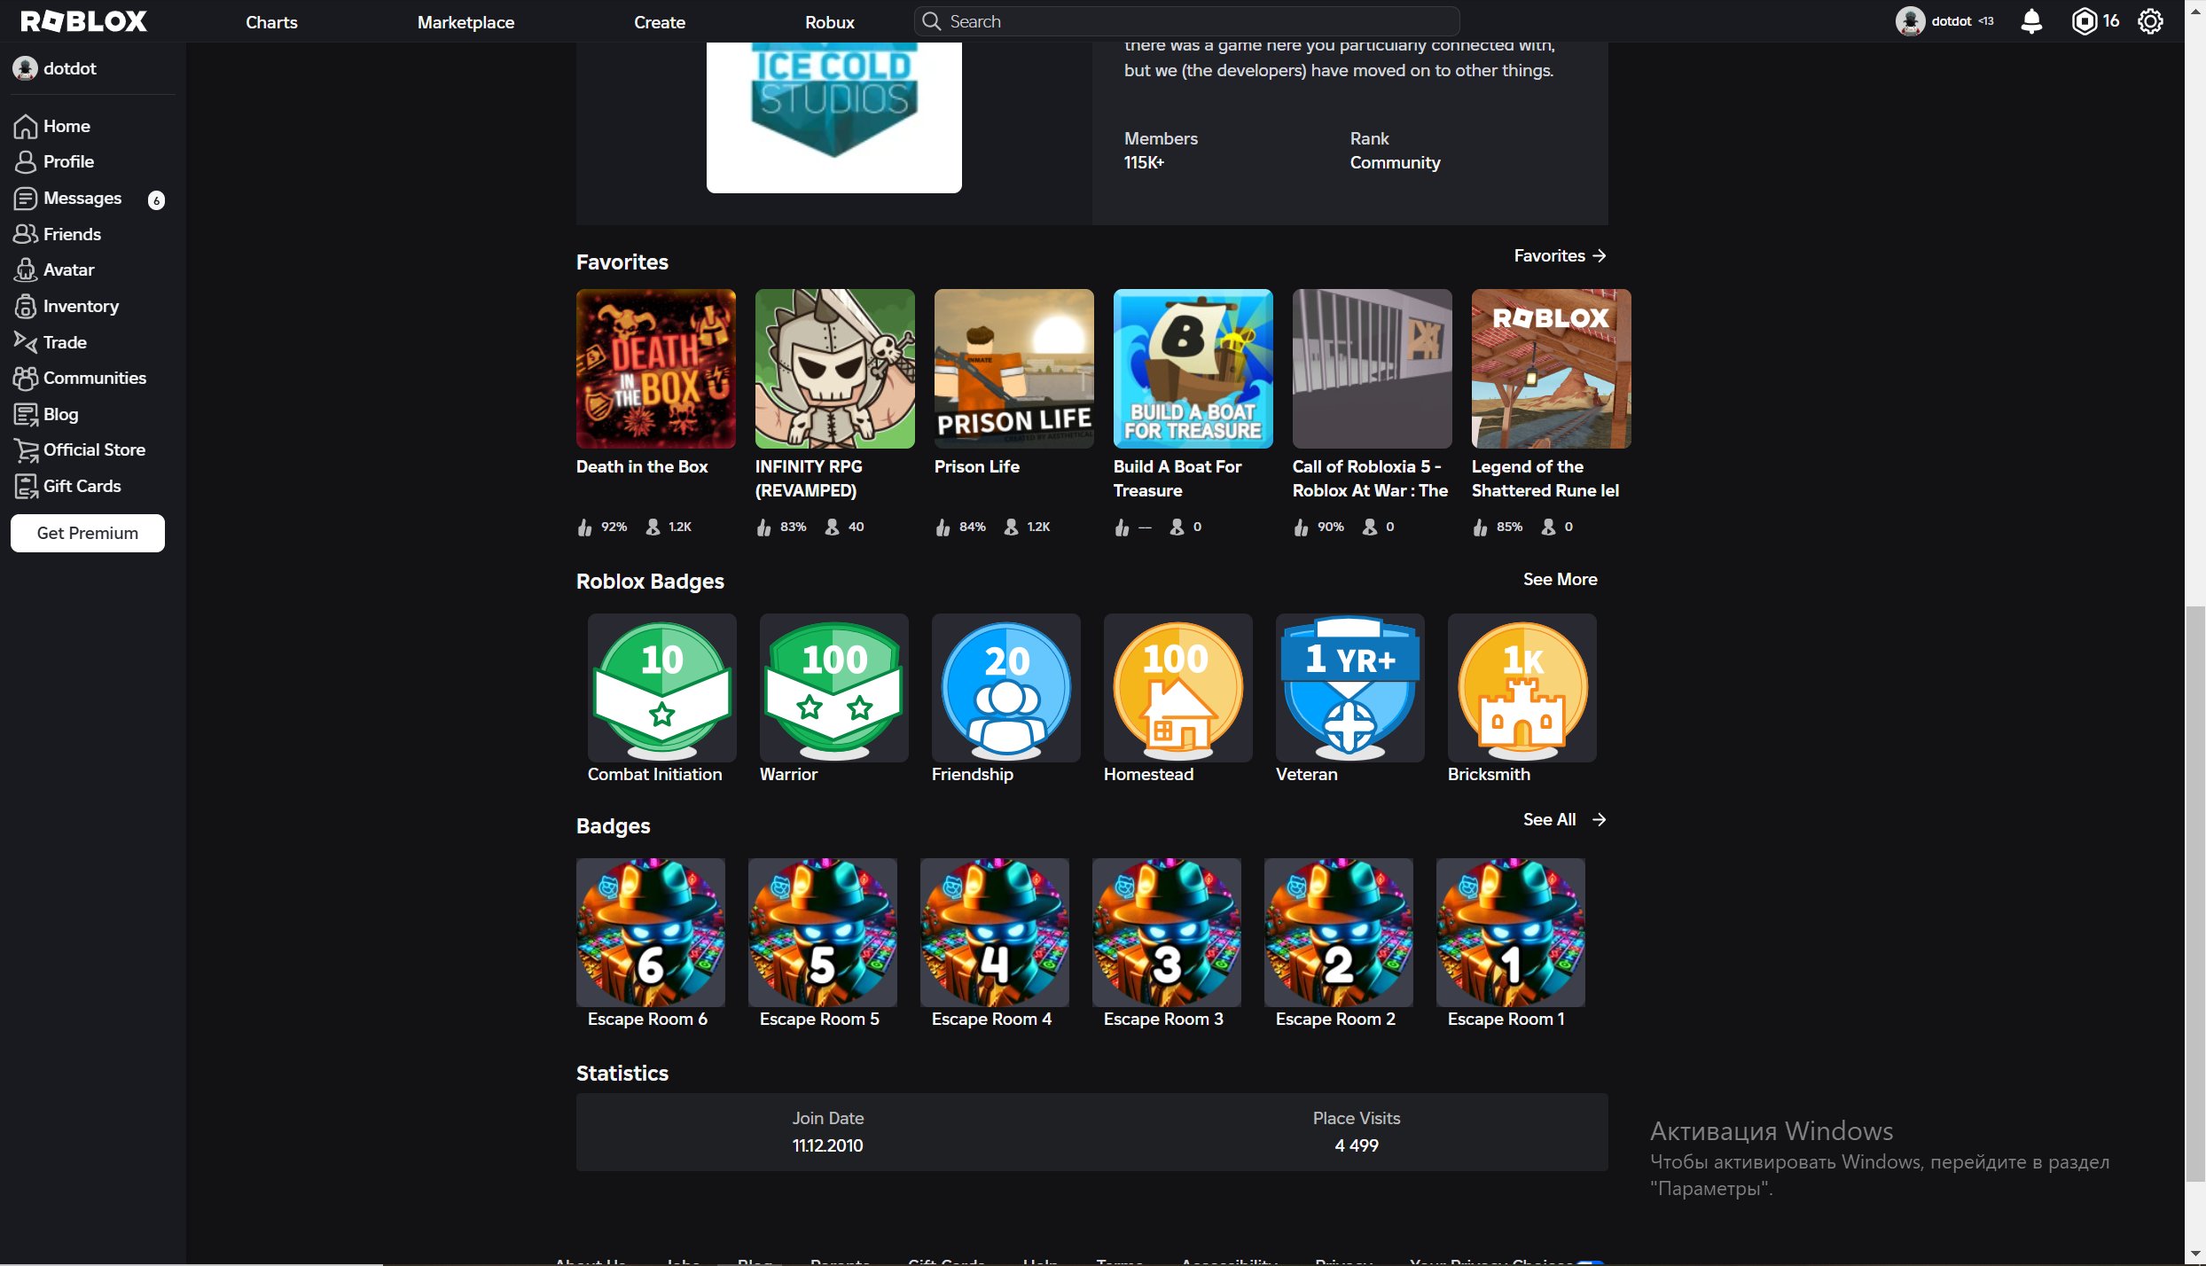This screenshot has width=2206, height=1266.
Task: Open the settings gear icon
Action: point(2150,21)
